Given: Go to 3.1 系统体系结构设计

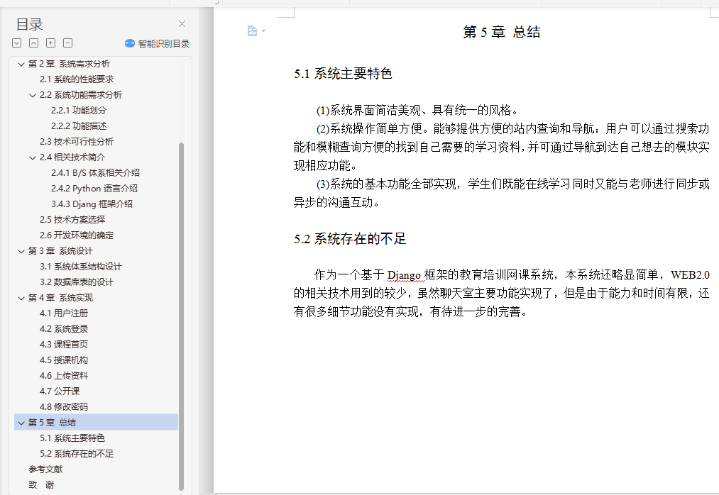Looking at the screenshot, I should 81,266.
